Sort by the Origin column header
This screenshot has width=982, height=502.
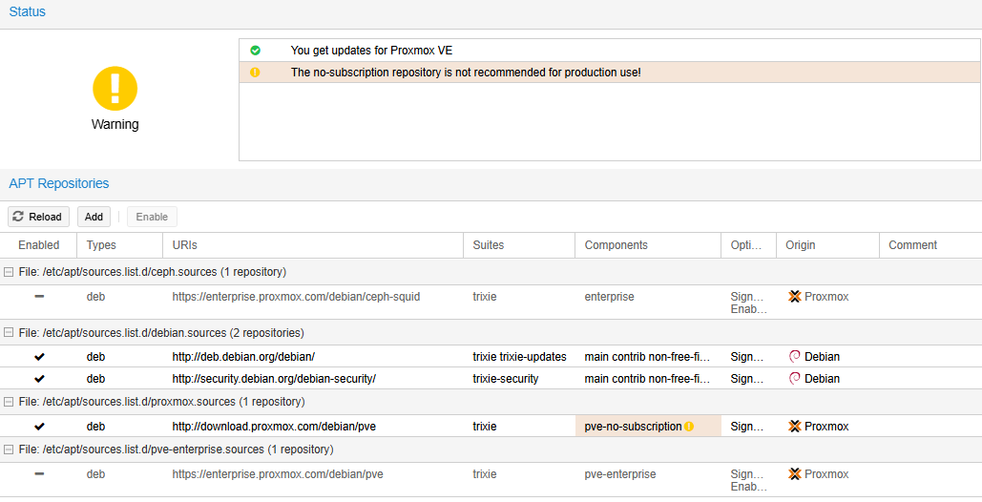827,245
